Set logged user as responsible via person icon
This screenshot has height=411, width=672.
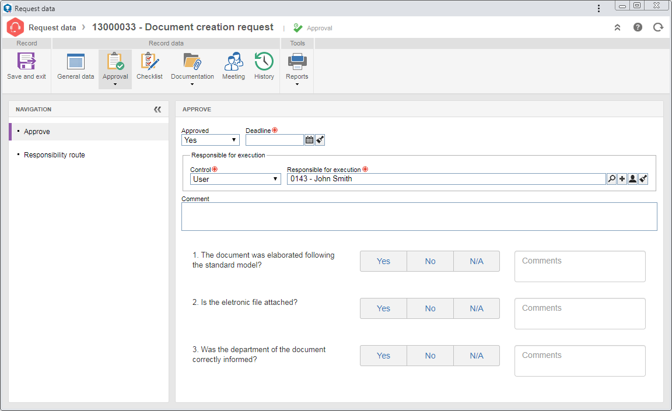[x=632, y=179]
